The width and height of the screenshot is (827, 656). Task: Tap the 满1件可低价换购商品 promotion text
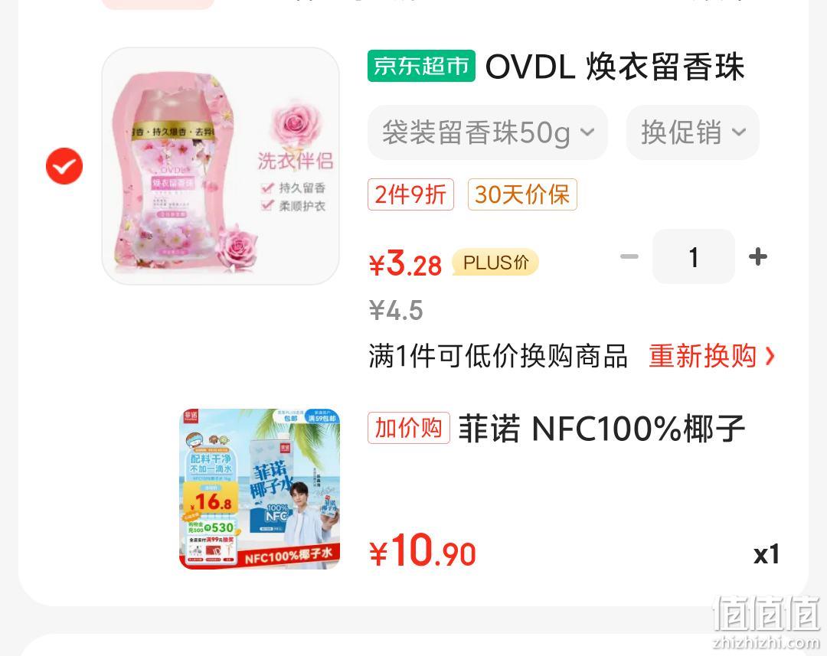tap(498, 356)
